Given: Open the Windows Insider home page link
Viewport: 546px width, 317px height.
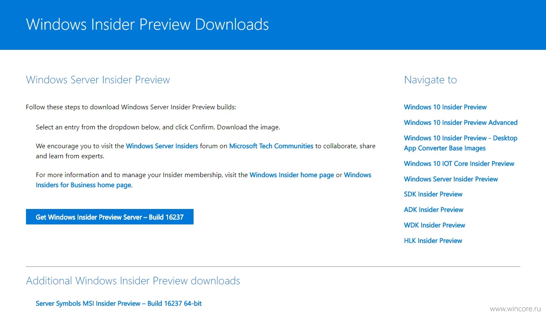Looking at the screenshot, I should [292, 175].
